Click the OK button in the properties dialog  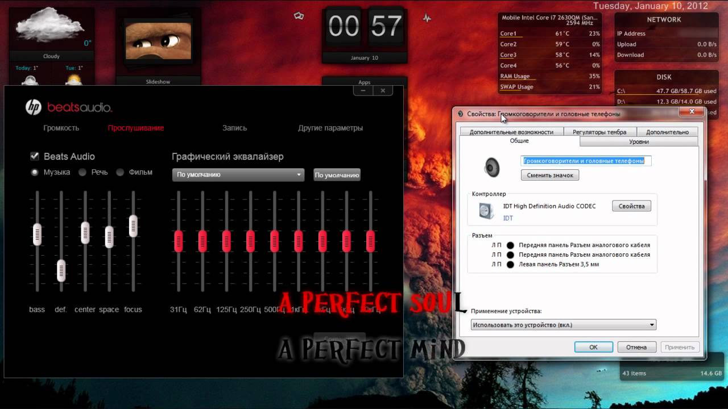(x=593, y=347)
